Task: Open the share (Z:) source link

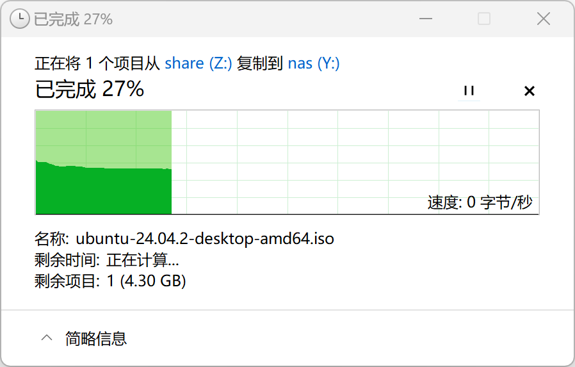Action: pyautogui.click(x=198, y=63)
